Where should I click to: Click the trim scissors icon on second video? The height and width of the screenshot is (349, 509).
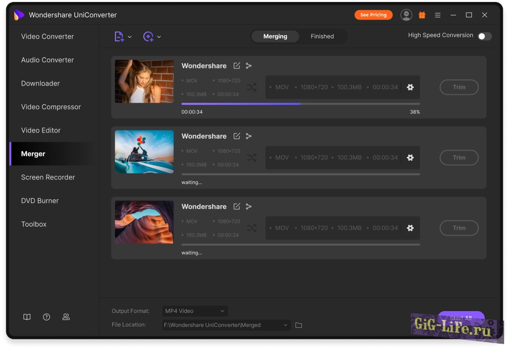(249, 136)
